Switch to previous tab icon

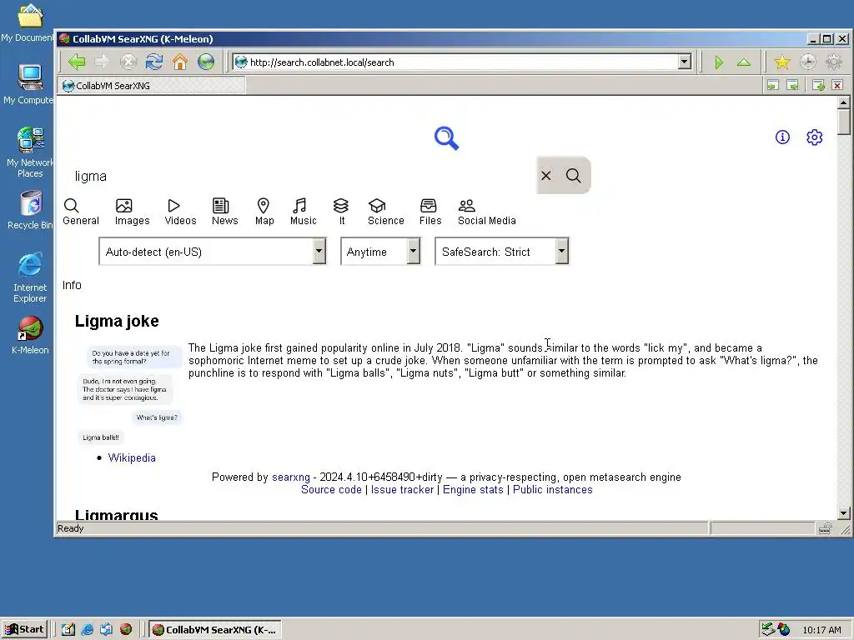[772, 86]
